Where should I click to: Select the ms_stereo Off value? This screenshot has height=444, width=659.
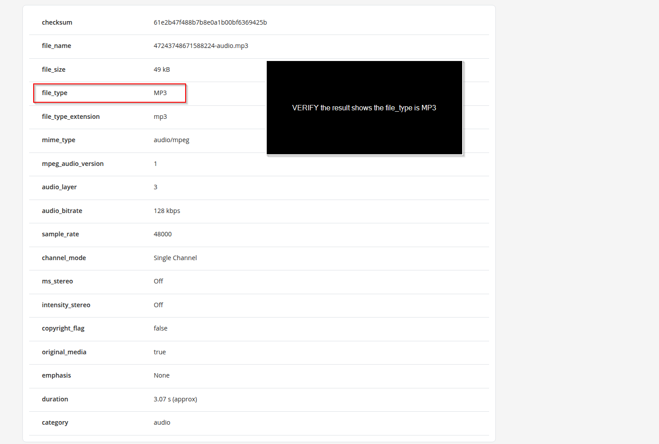pyautogui.click(x=158, y=281)
